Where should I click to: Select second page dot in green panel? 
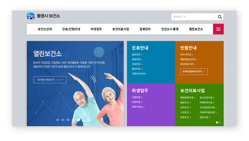(220, 122)
